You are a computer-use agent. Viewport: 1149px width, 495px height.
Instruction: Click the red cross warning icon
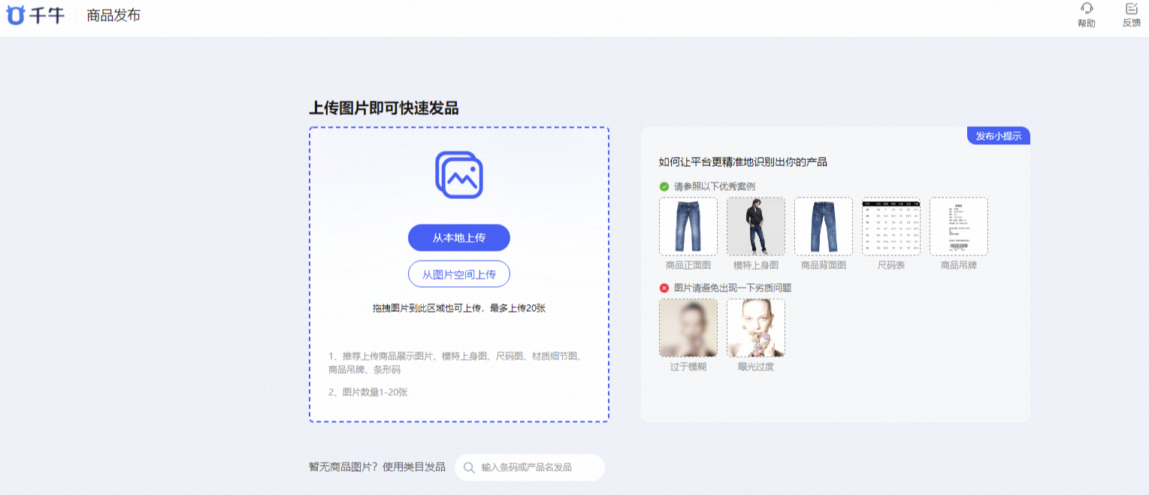(x=664, y=288)
